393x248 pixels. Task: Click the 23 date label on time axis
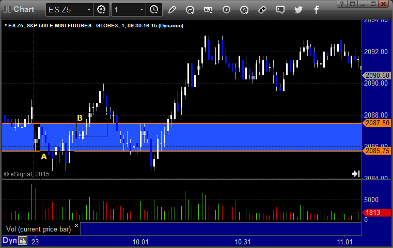tap(35, 242)
